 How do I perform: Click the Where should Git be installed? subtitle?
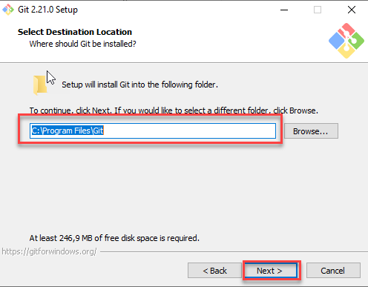click(82, 44)
